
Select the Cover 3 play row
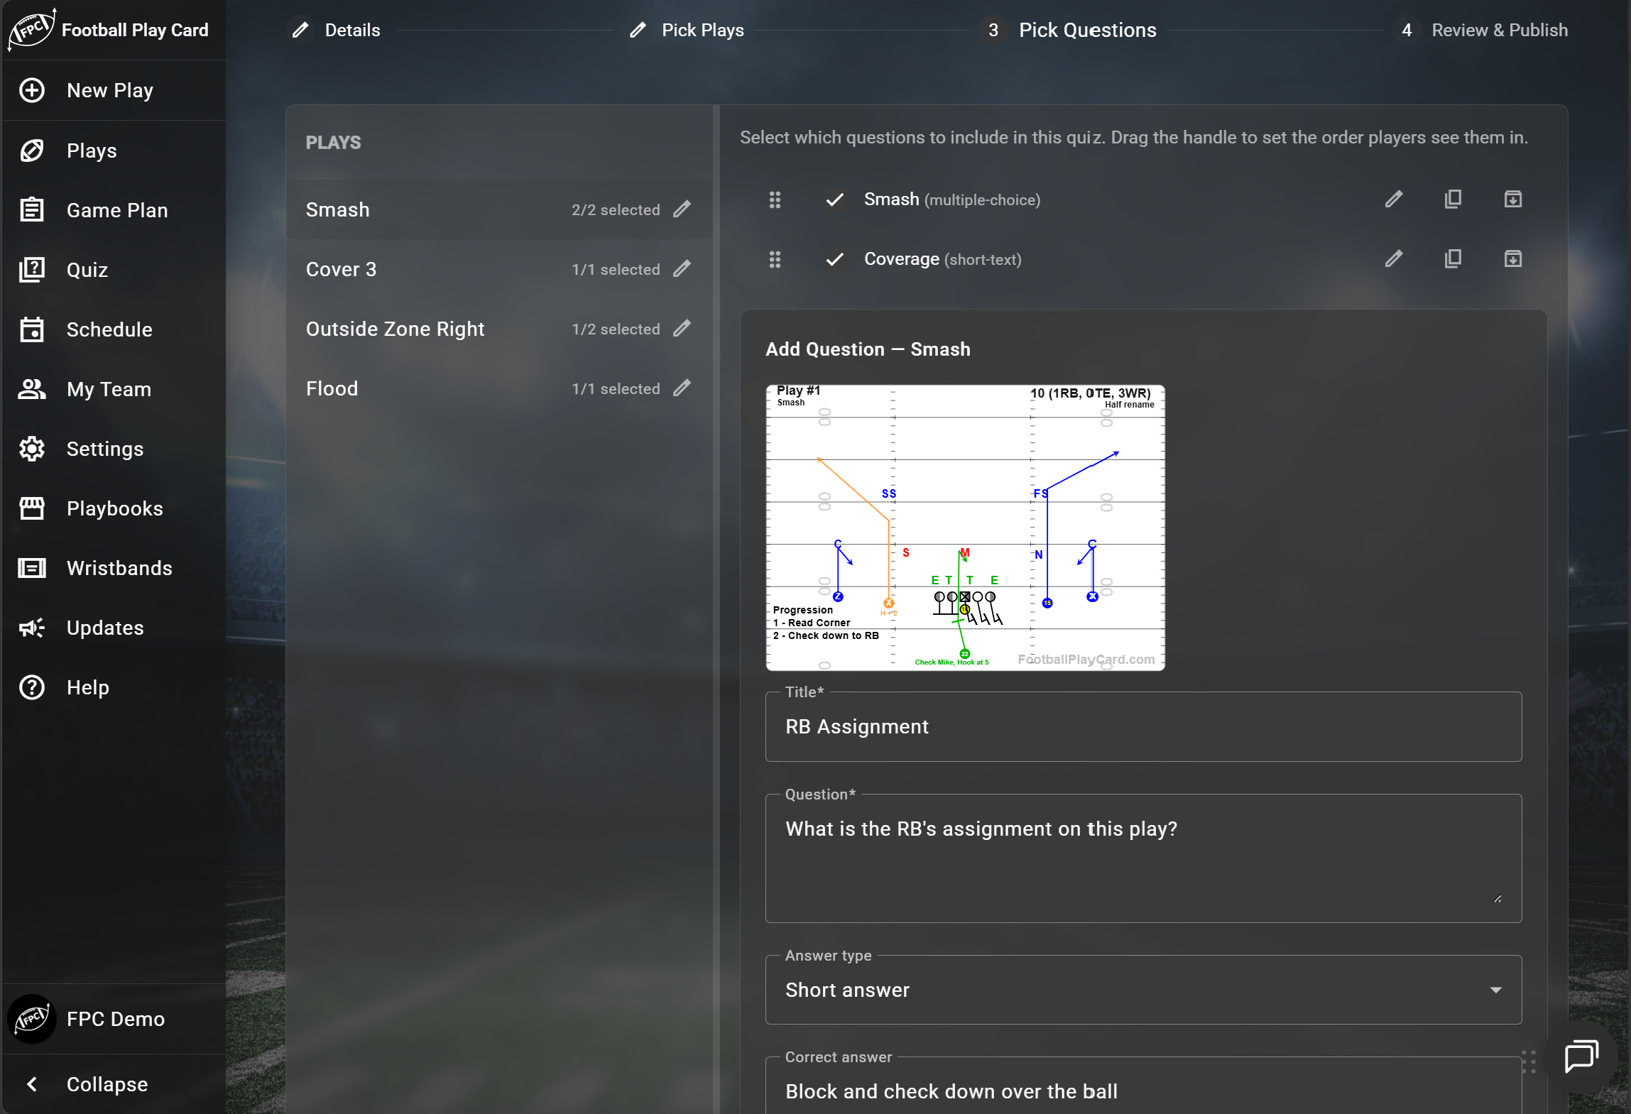[498, 269]
